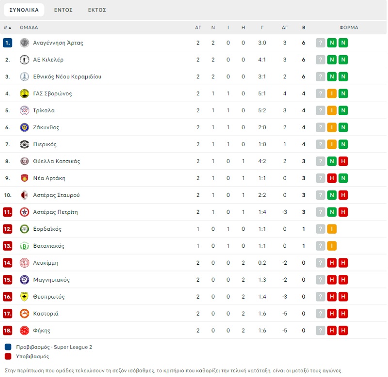This screenshot has height=377, width=388.
Task: Click the Βατανιακός green B logo
Action: pyautogui.click(x=24, y=246)
